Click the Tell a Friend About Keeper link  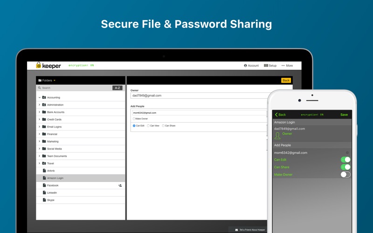(x=252, y=230)
